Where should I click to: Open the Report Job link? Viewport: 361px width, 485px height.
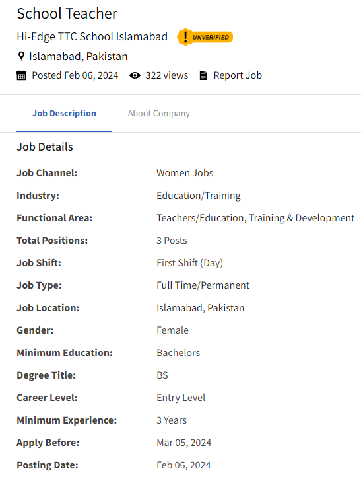[x=238, y=75]
